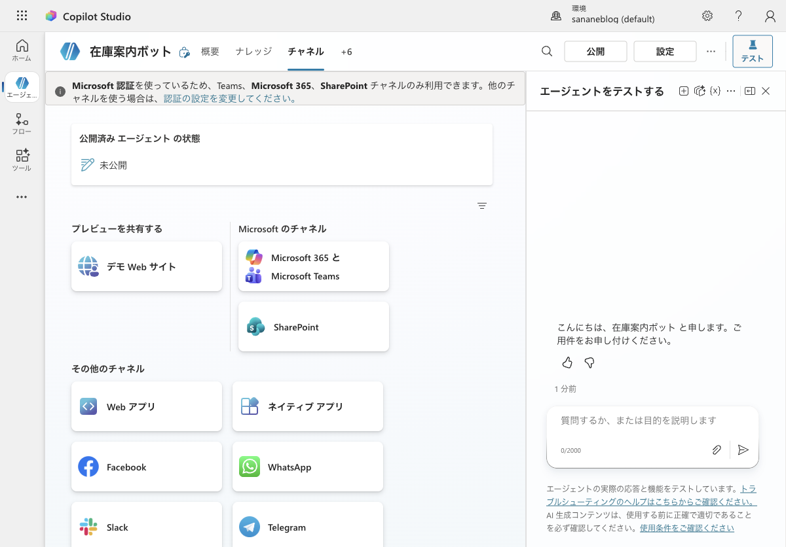
Task: Open Agents in the sidebar
Action: 22,87
